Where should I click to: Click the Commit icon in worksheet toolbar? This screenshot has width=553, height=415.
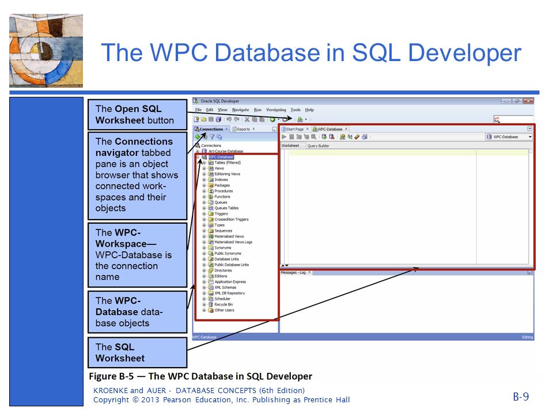tap(324, 137)
